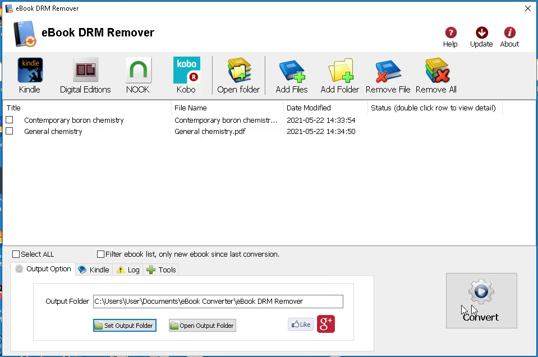Open the About info icon
The image size is (538, 357).
click(x=510, y=33)
